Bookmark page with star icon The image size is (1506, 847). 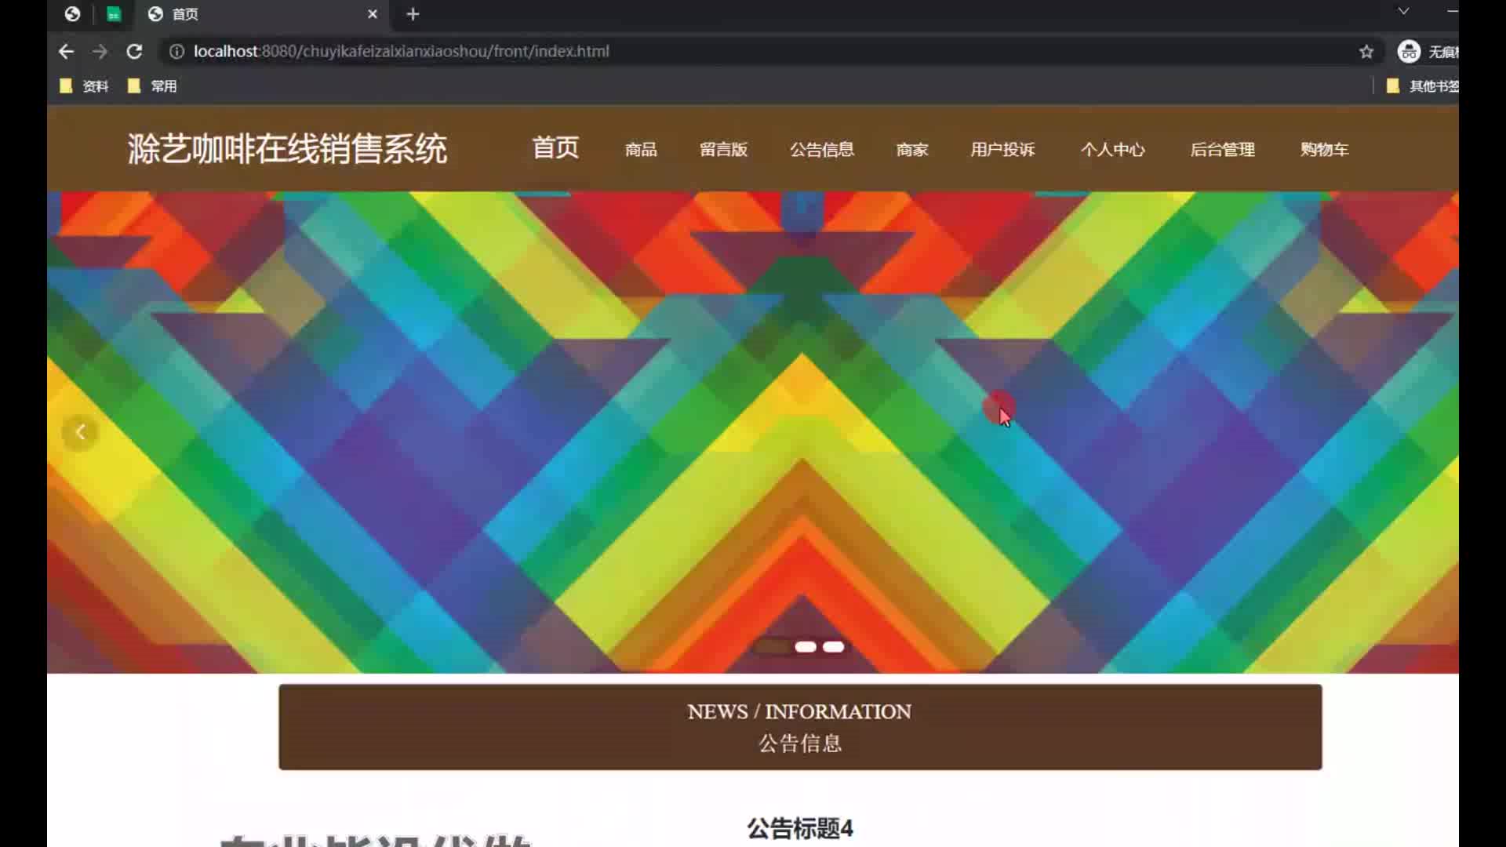tap(1366, 52)
